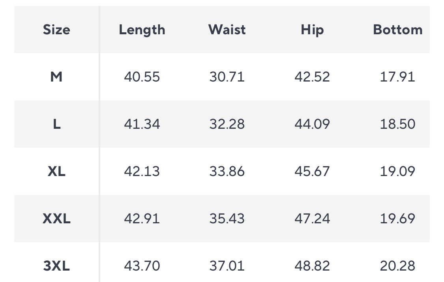Image resolution: width=444 pixels, height=282 pixels.
Task: Click the 40.55 length value for M
Action: (142, 77)
